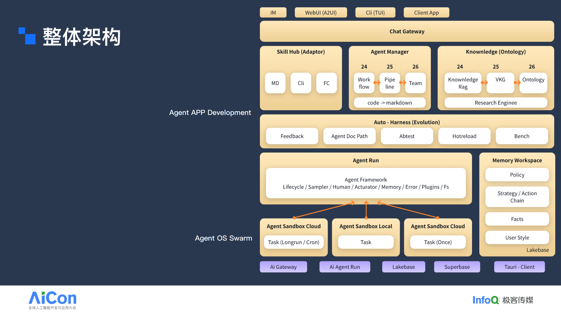Click the orange arrow between Knownledge Rag and VKG
The width and height of the screenshot is (561, 315).
click(x=484, y=83)
